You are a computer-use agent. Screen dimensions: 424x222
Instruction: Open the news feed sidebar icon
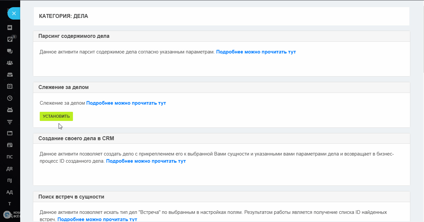pos(10,27)
